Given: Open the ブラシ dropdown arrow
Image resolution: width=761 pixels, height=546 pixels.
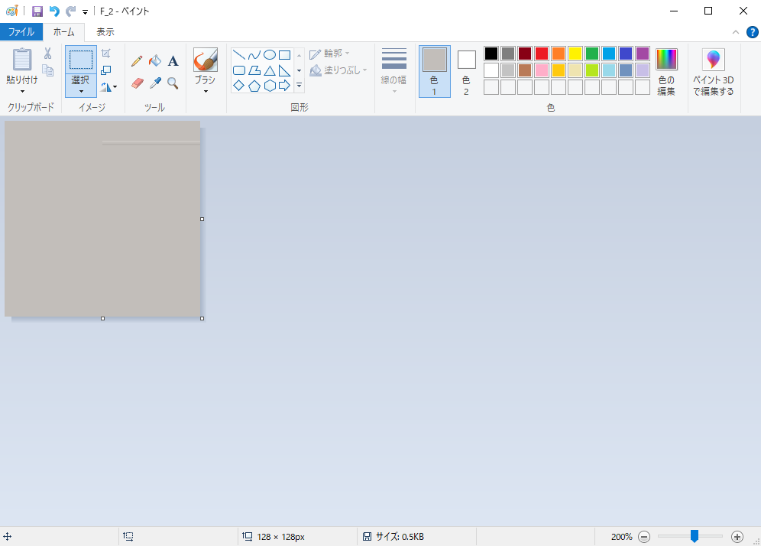Looking at the screenshot, I should tap(206, 91).
